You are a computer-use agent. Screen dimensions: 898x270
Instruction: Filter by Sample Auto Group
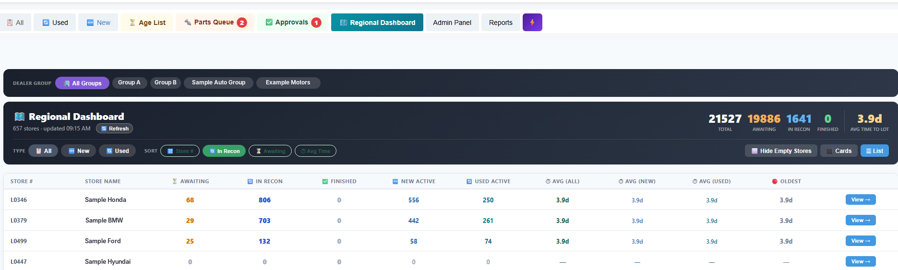point(218,82)
